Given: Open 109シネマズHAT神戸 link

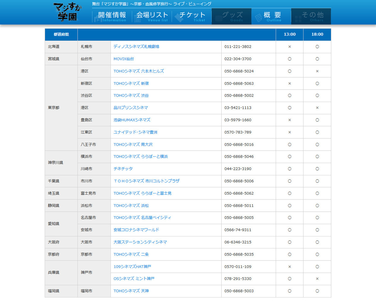Looking at the screenshot, I should point(132,266).
